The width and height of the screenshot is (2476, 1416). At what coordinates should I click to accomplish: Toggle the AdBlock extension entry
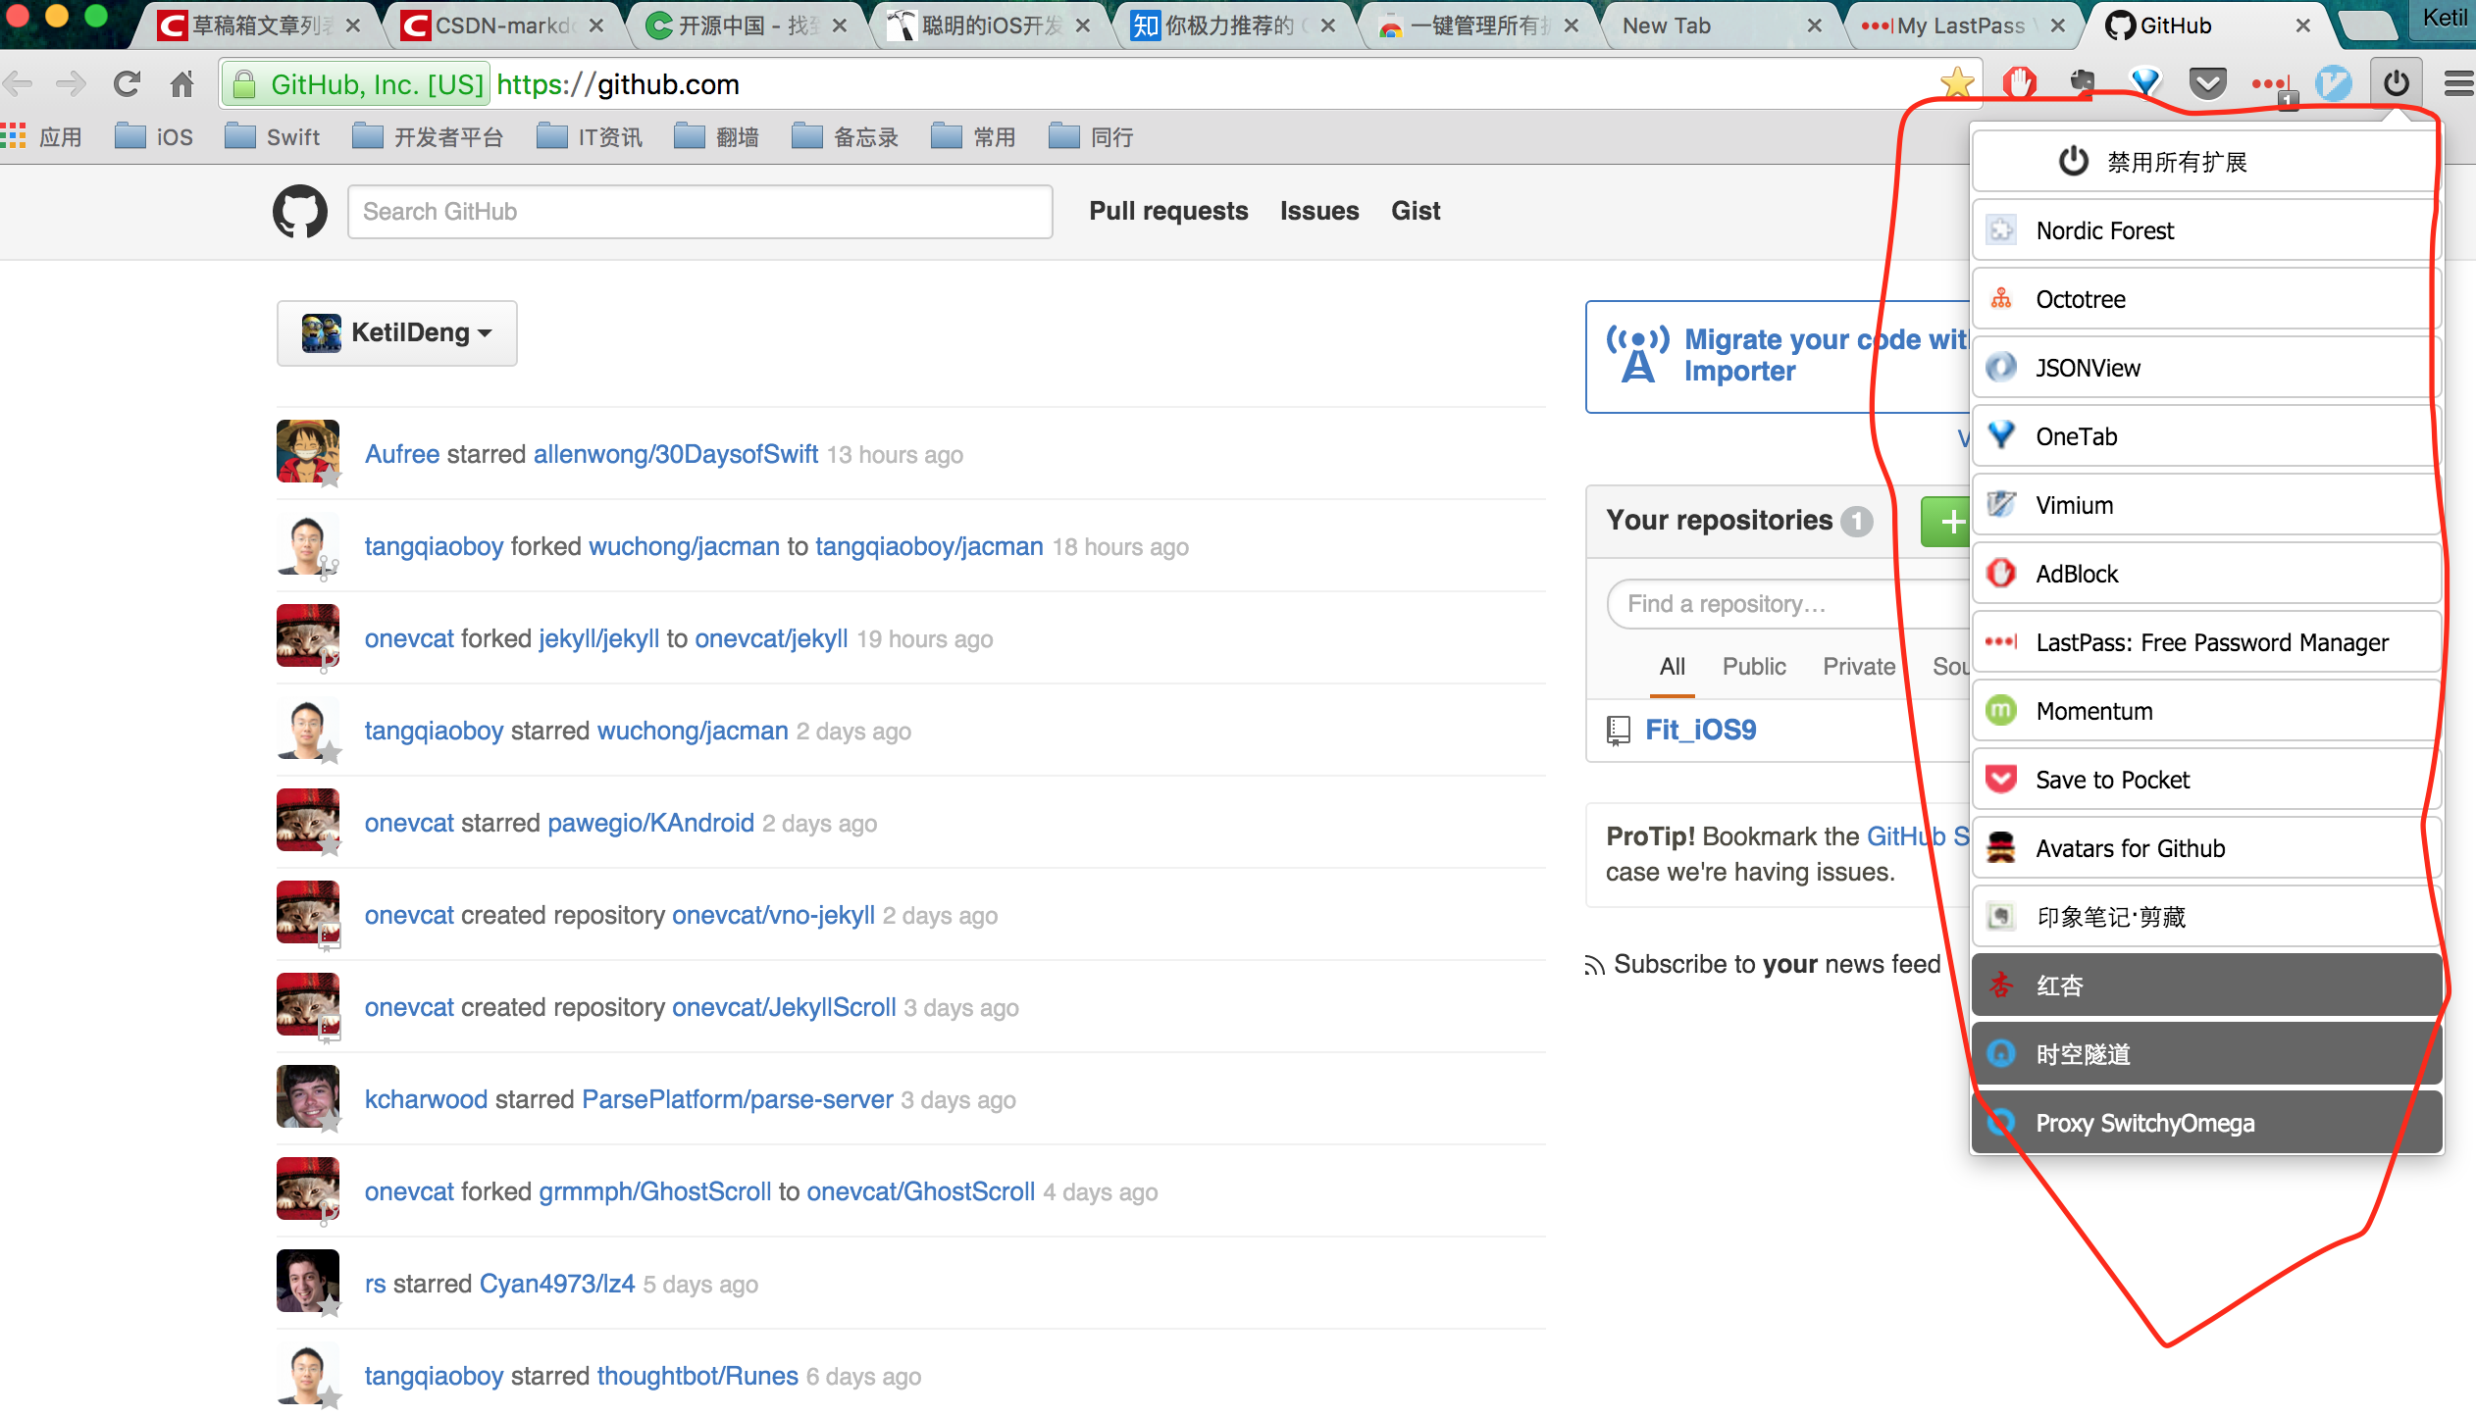(2205, 574)
